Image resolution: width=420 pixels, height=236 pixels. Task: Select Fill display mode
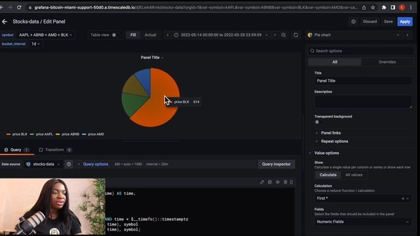click(133, 35)
